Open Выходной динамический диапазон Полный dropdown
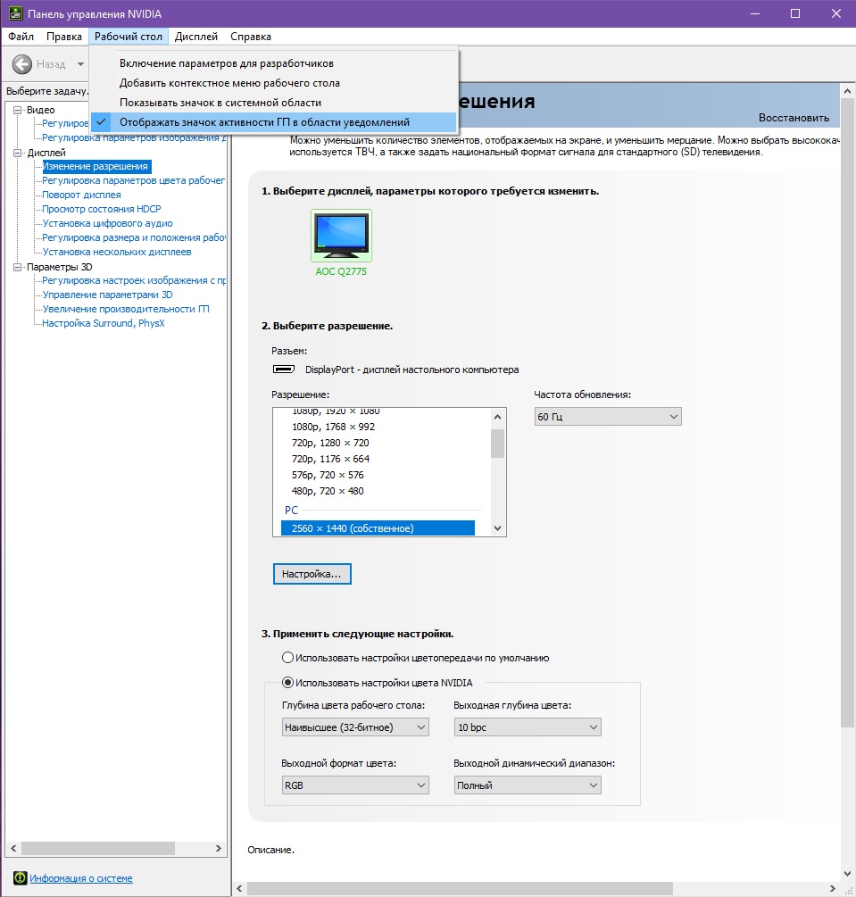Screen dimensions: 856x897 528,785
